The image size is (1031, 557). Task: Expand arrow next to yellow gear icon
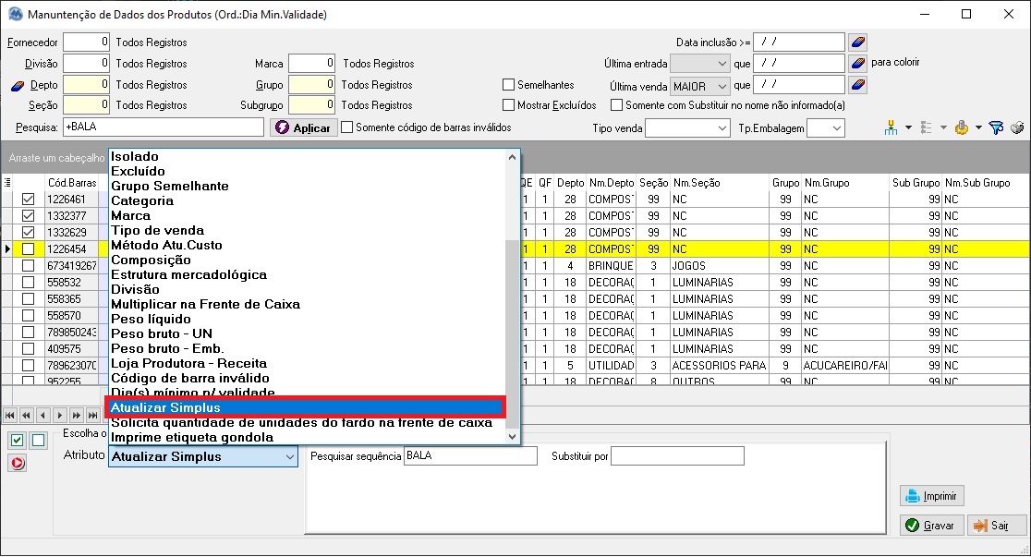click(978, 127)
